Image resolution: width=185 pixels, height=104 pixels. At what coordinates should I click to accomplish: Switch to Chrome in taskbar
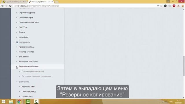click(x=19, y=101)
